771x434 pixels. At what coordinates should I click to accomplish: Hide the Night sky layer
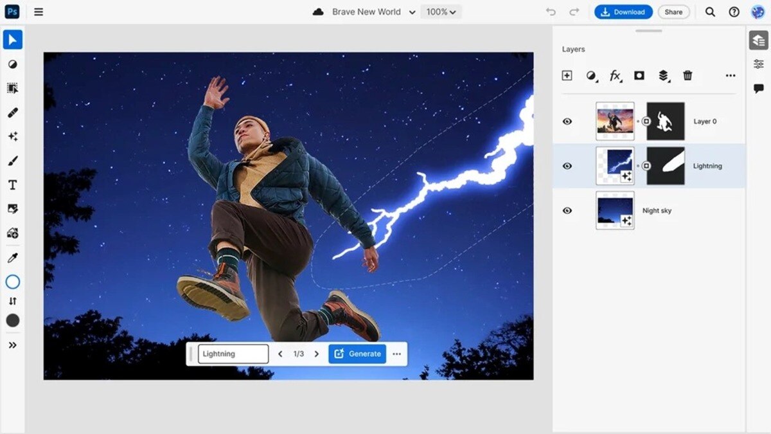point(567,210)
